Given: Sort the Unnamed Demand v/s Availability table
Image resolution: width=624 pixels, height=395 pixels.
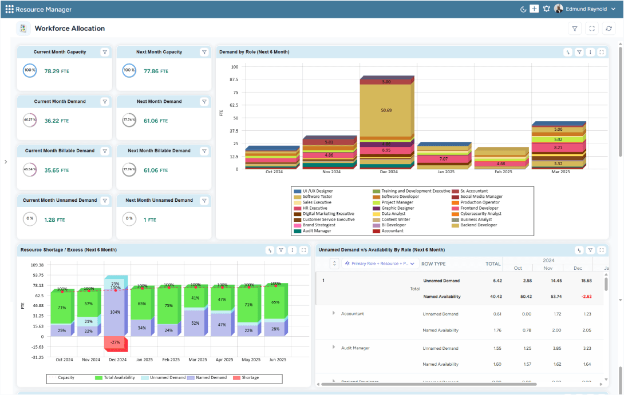Looking at the screenshot, I should point(579,250).
